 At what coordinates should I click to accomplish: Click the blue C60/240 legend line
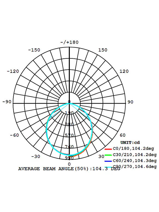pos(108,161)
